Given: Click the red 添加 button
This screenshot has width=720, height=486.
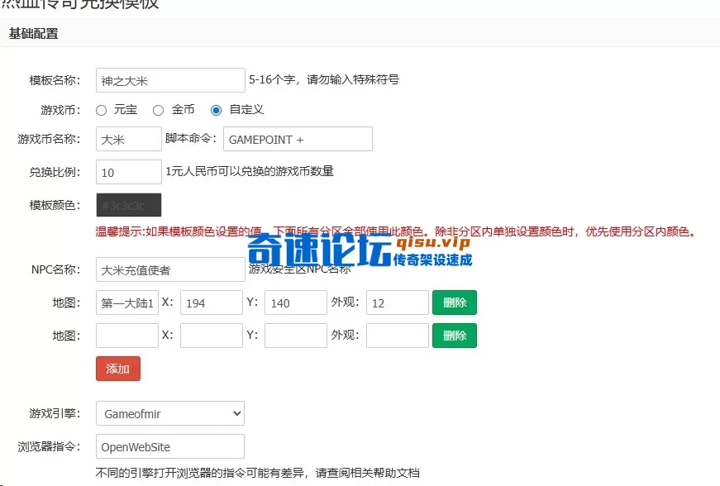Looking at the screenshot, I should tap(118, 369).
